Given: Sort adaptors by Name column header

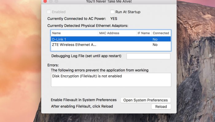Looking at the screenshot, I should click(74, 33).
